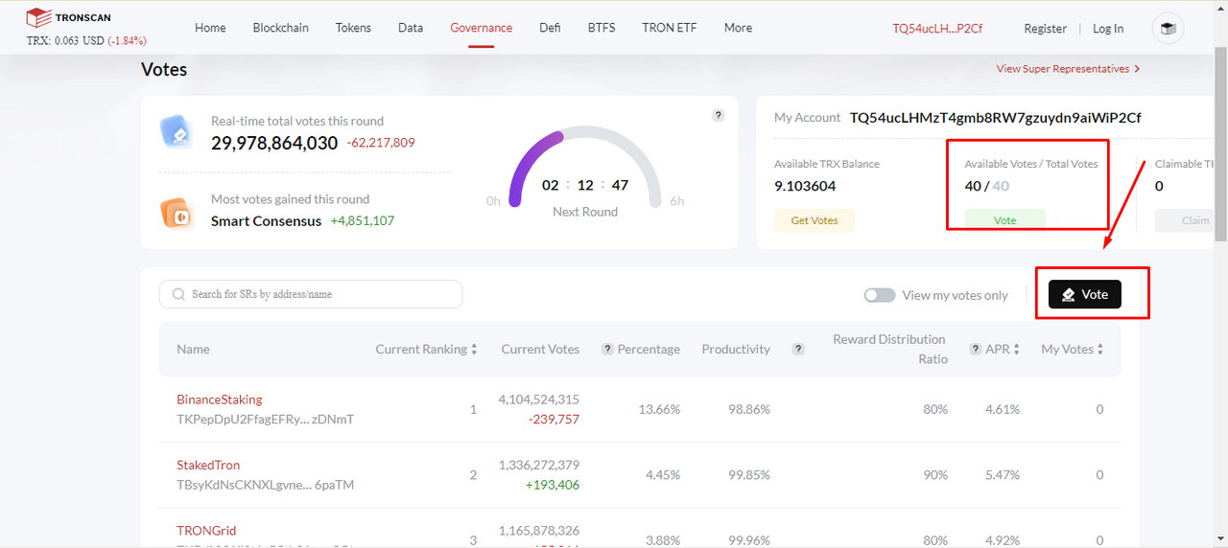Click the 9.103604 TRX balance value
Viewport: 1228px width, 548px height.
805,186
